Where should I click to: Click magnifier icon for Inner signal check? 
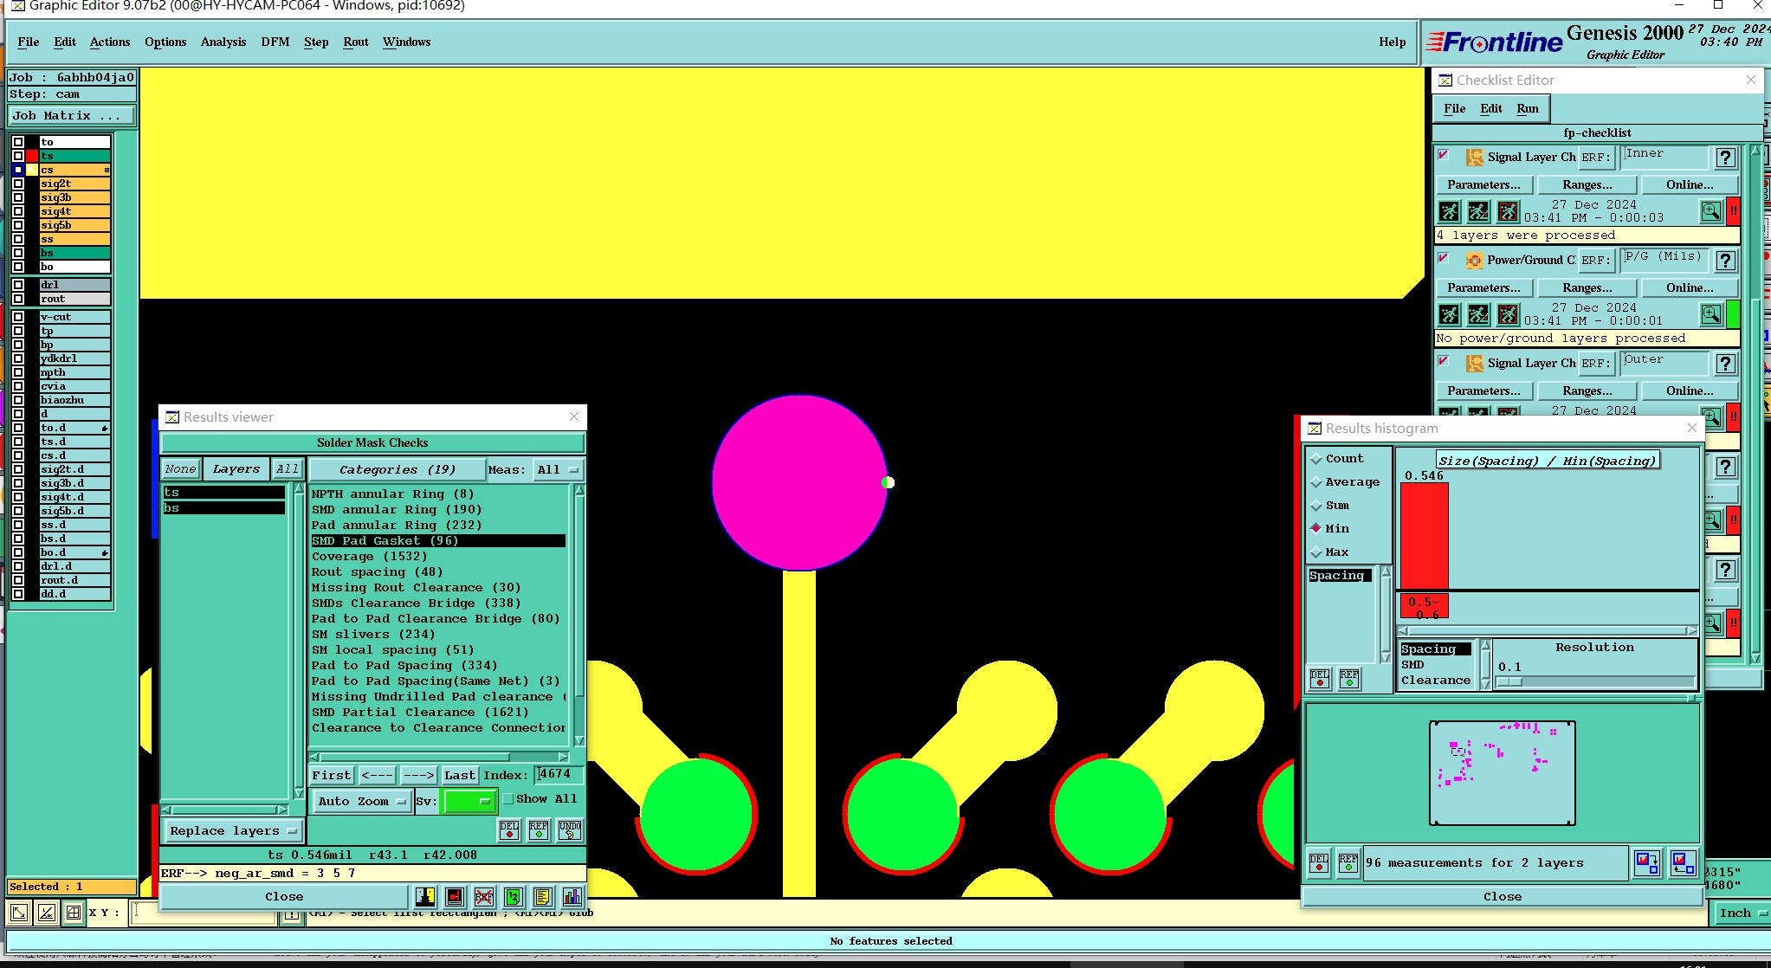pyautogui.click(x=1710, y=211)
